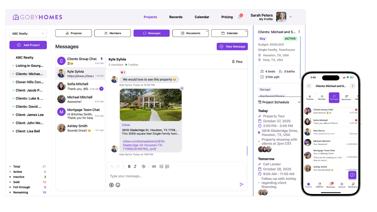Open the ABC Realty selector dropdown
The height and width of the screenshot is (212, 377).
(28, 34)
